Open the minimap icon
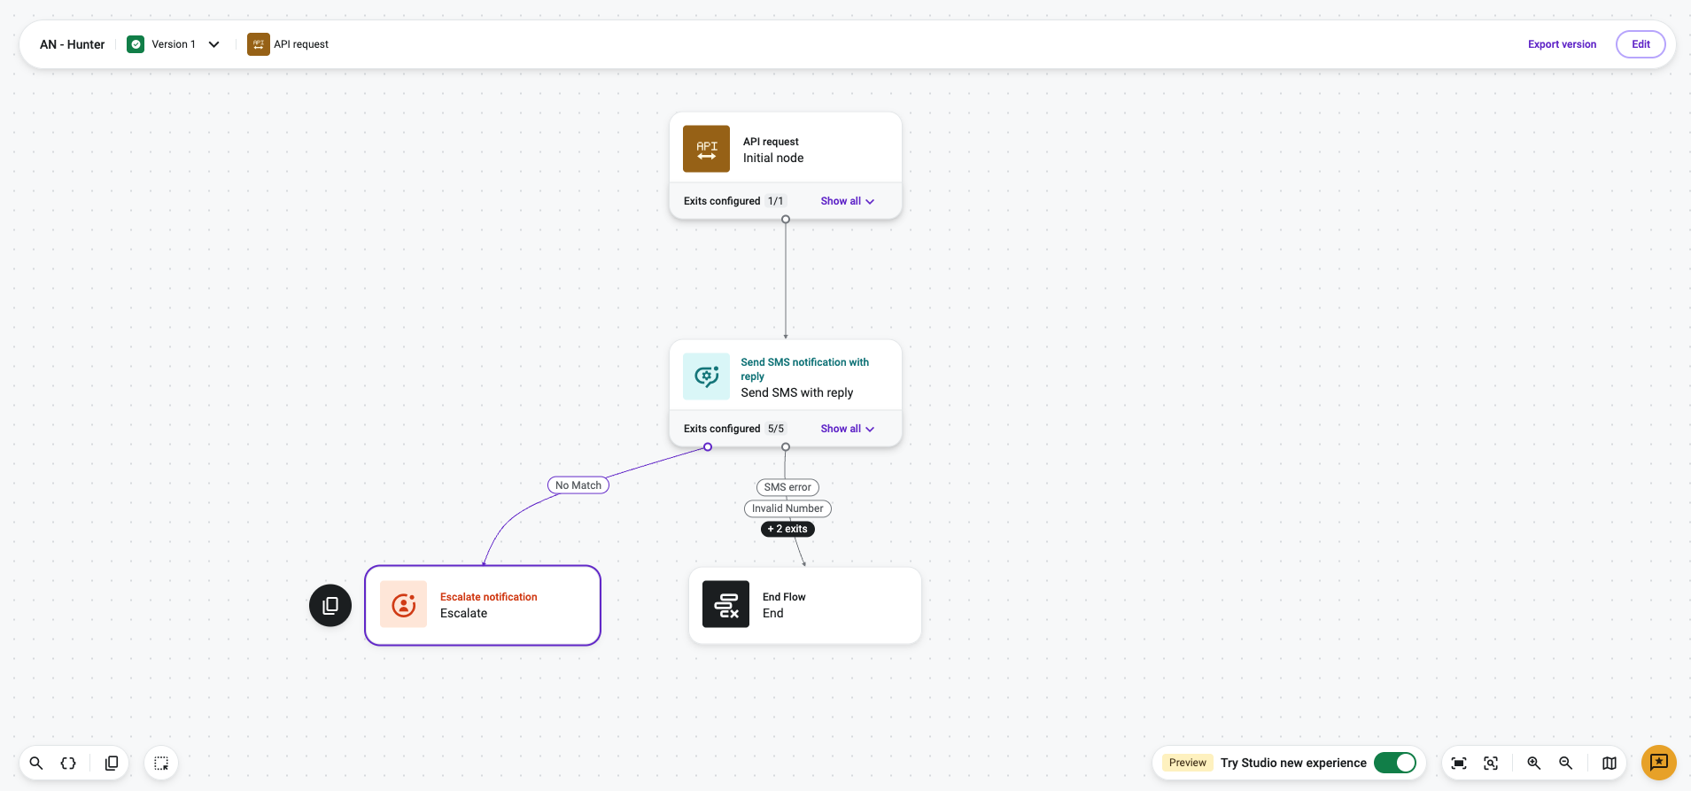The height and width of the screenshot is (791, 1691). click(1610, 763)
